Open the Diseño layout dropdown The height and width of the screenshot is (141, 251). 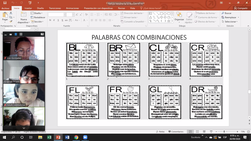[x=36, y=13]
